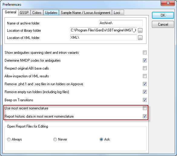
Task: Uncheck Report historic data in recent nomenclature
Action: pyautogui.click(x=145, y=116)
